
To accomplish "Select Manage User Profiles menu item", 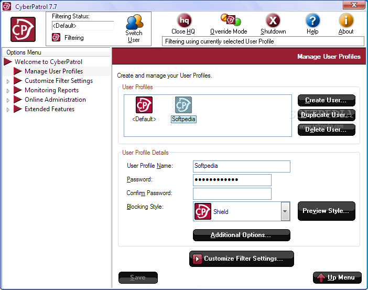I will 54,71.
